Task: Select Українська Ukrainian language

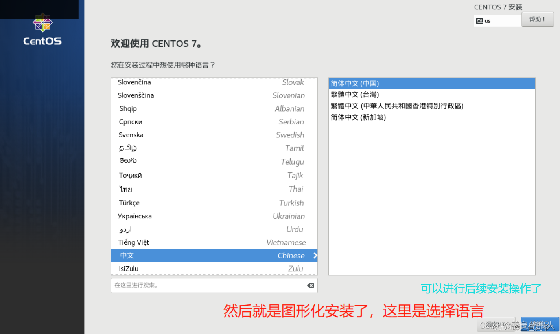Action: [214, 216]
